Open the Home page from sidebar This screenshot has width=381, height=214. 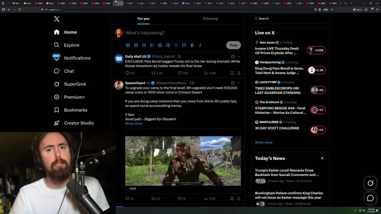tap(65, 32)
